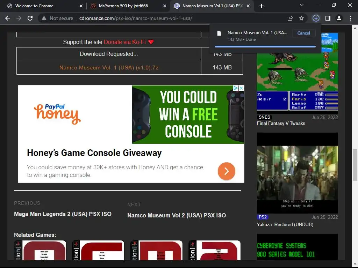Image resolution: width=358 pixels, height=268 pixels.
Task: Click the free console banner image
Action: click(x=188, y=114)
